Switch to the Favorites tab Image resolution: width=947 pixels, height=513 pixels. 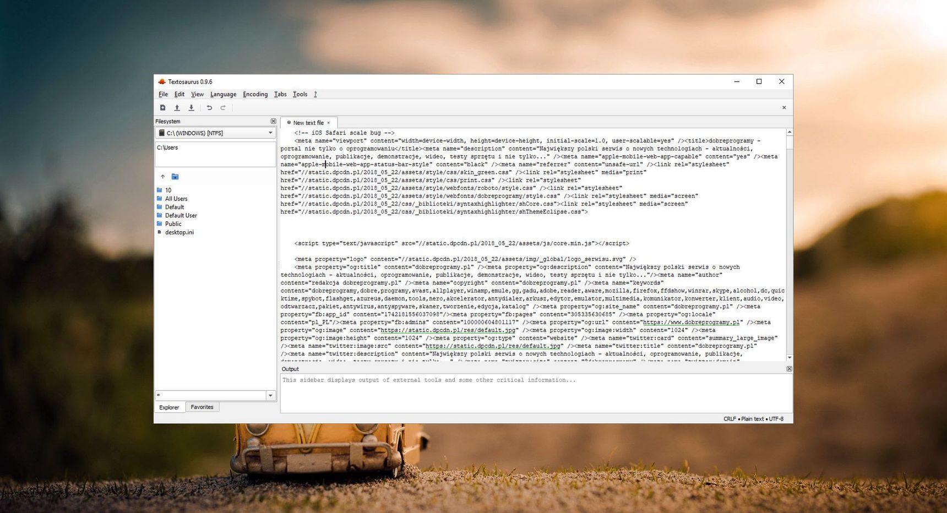tap(202, 407)
